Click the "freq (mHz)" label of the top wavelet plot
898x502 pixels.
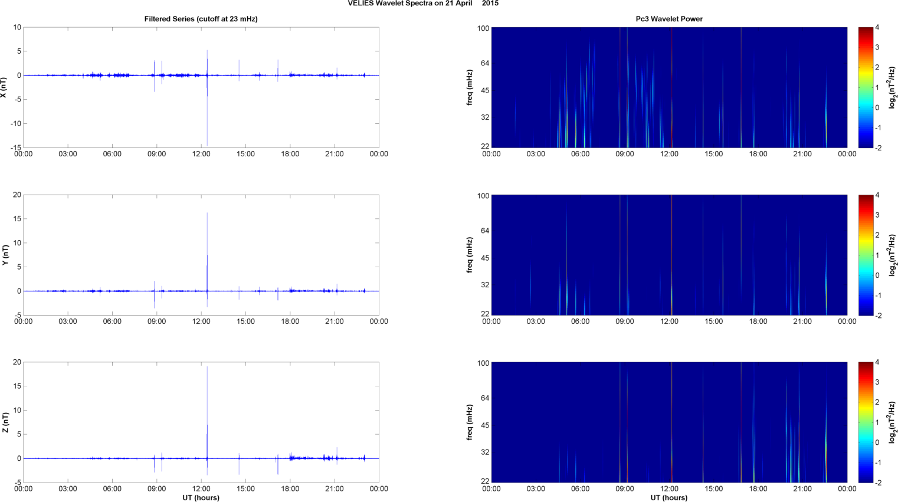470,87
